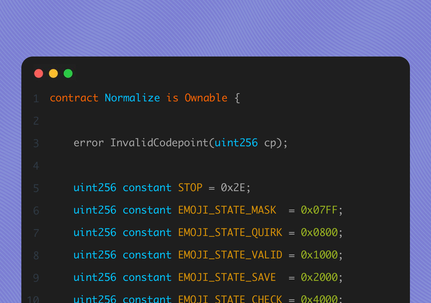Viewport: 431px width, 303px height.
Task: Click the 0x07FF hex literal
Action: pos(319,210)
